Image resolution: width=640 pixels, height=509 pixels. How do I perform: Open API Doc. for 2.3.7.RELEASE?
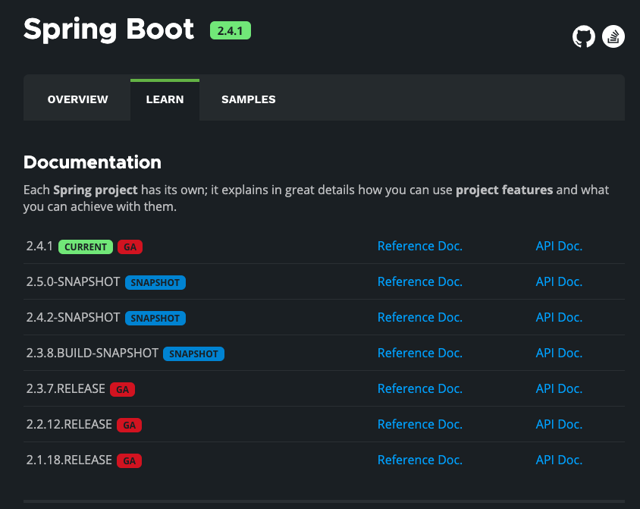point(559,388)
